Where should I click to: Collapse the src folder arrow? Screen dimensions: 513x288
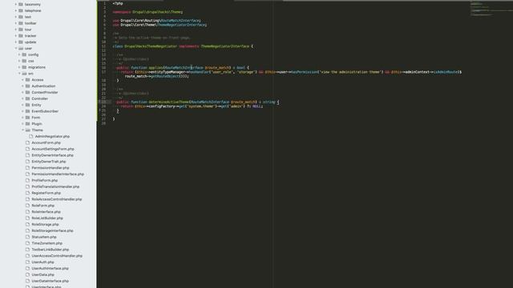coord(19,74)
